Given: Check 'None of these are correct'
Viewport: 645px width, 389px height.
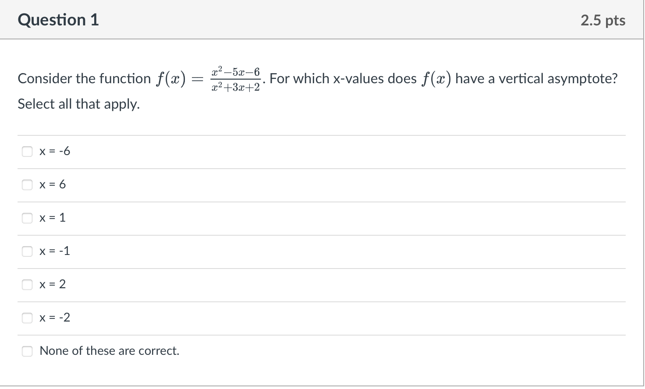Looking at the screenshot, I should pyautogui.click(x=27, y=351).
